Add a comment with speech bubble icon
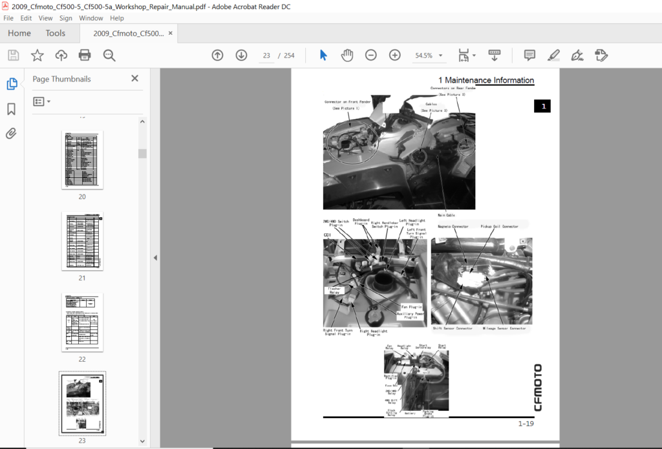Screen dimensions: 662x449 coord(529,56)
